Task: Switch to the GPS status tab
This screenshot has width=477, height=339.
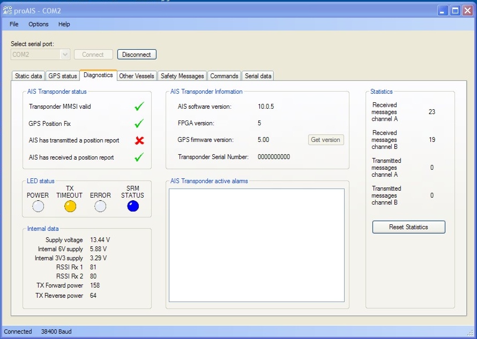Action: coord(63,76)
